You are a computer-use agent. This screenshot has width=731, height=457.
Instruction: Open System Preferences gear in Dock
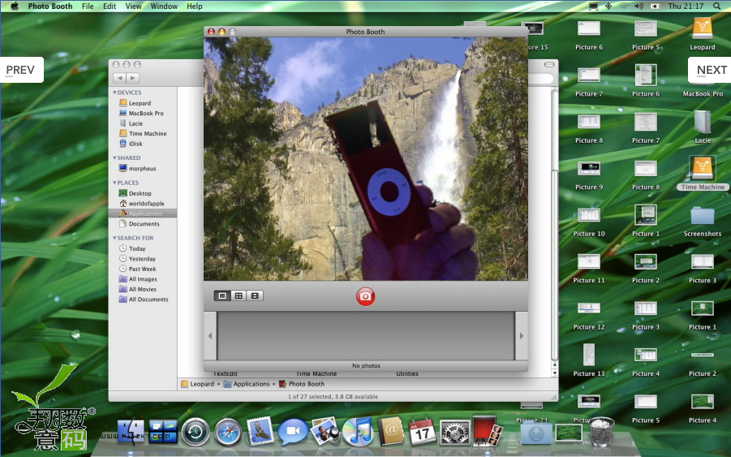coord(454,432)
